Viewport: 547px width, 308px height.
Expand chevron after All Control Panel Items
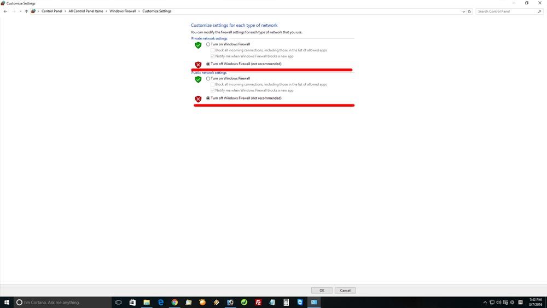click(x=107, y=11)
